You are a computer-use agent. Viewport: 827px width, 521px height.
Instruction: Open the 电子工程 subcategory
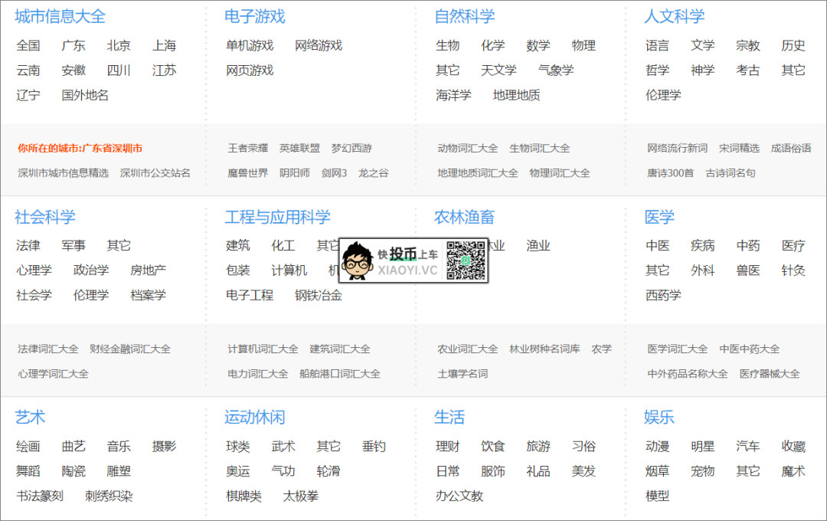(250, 295)
